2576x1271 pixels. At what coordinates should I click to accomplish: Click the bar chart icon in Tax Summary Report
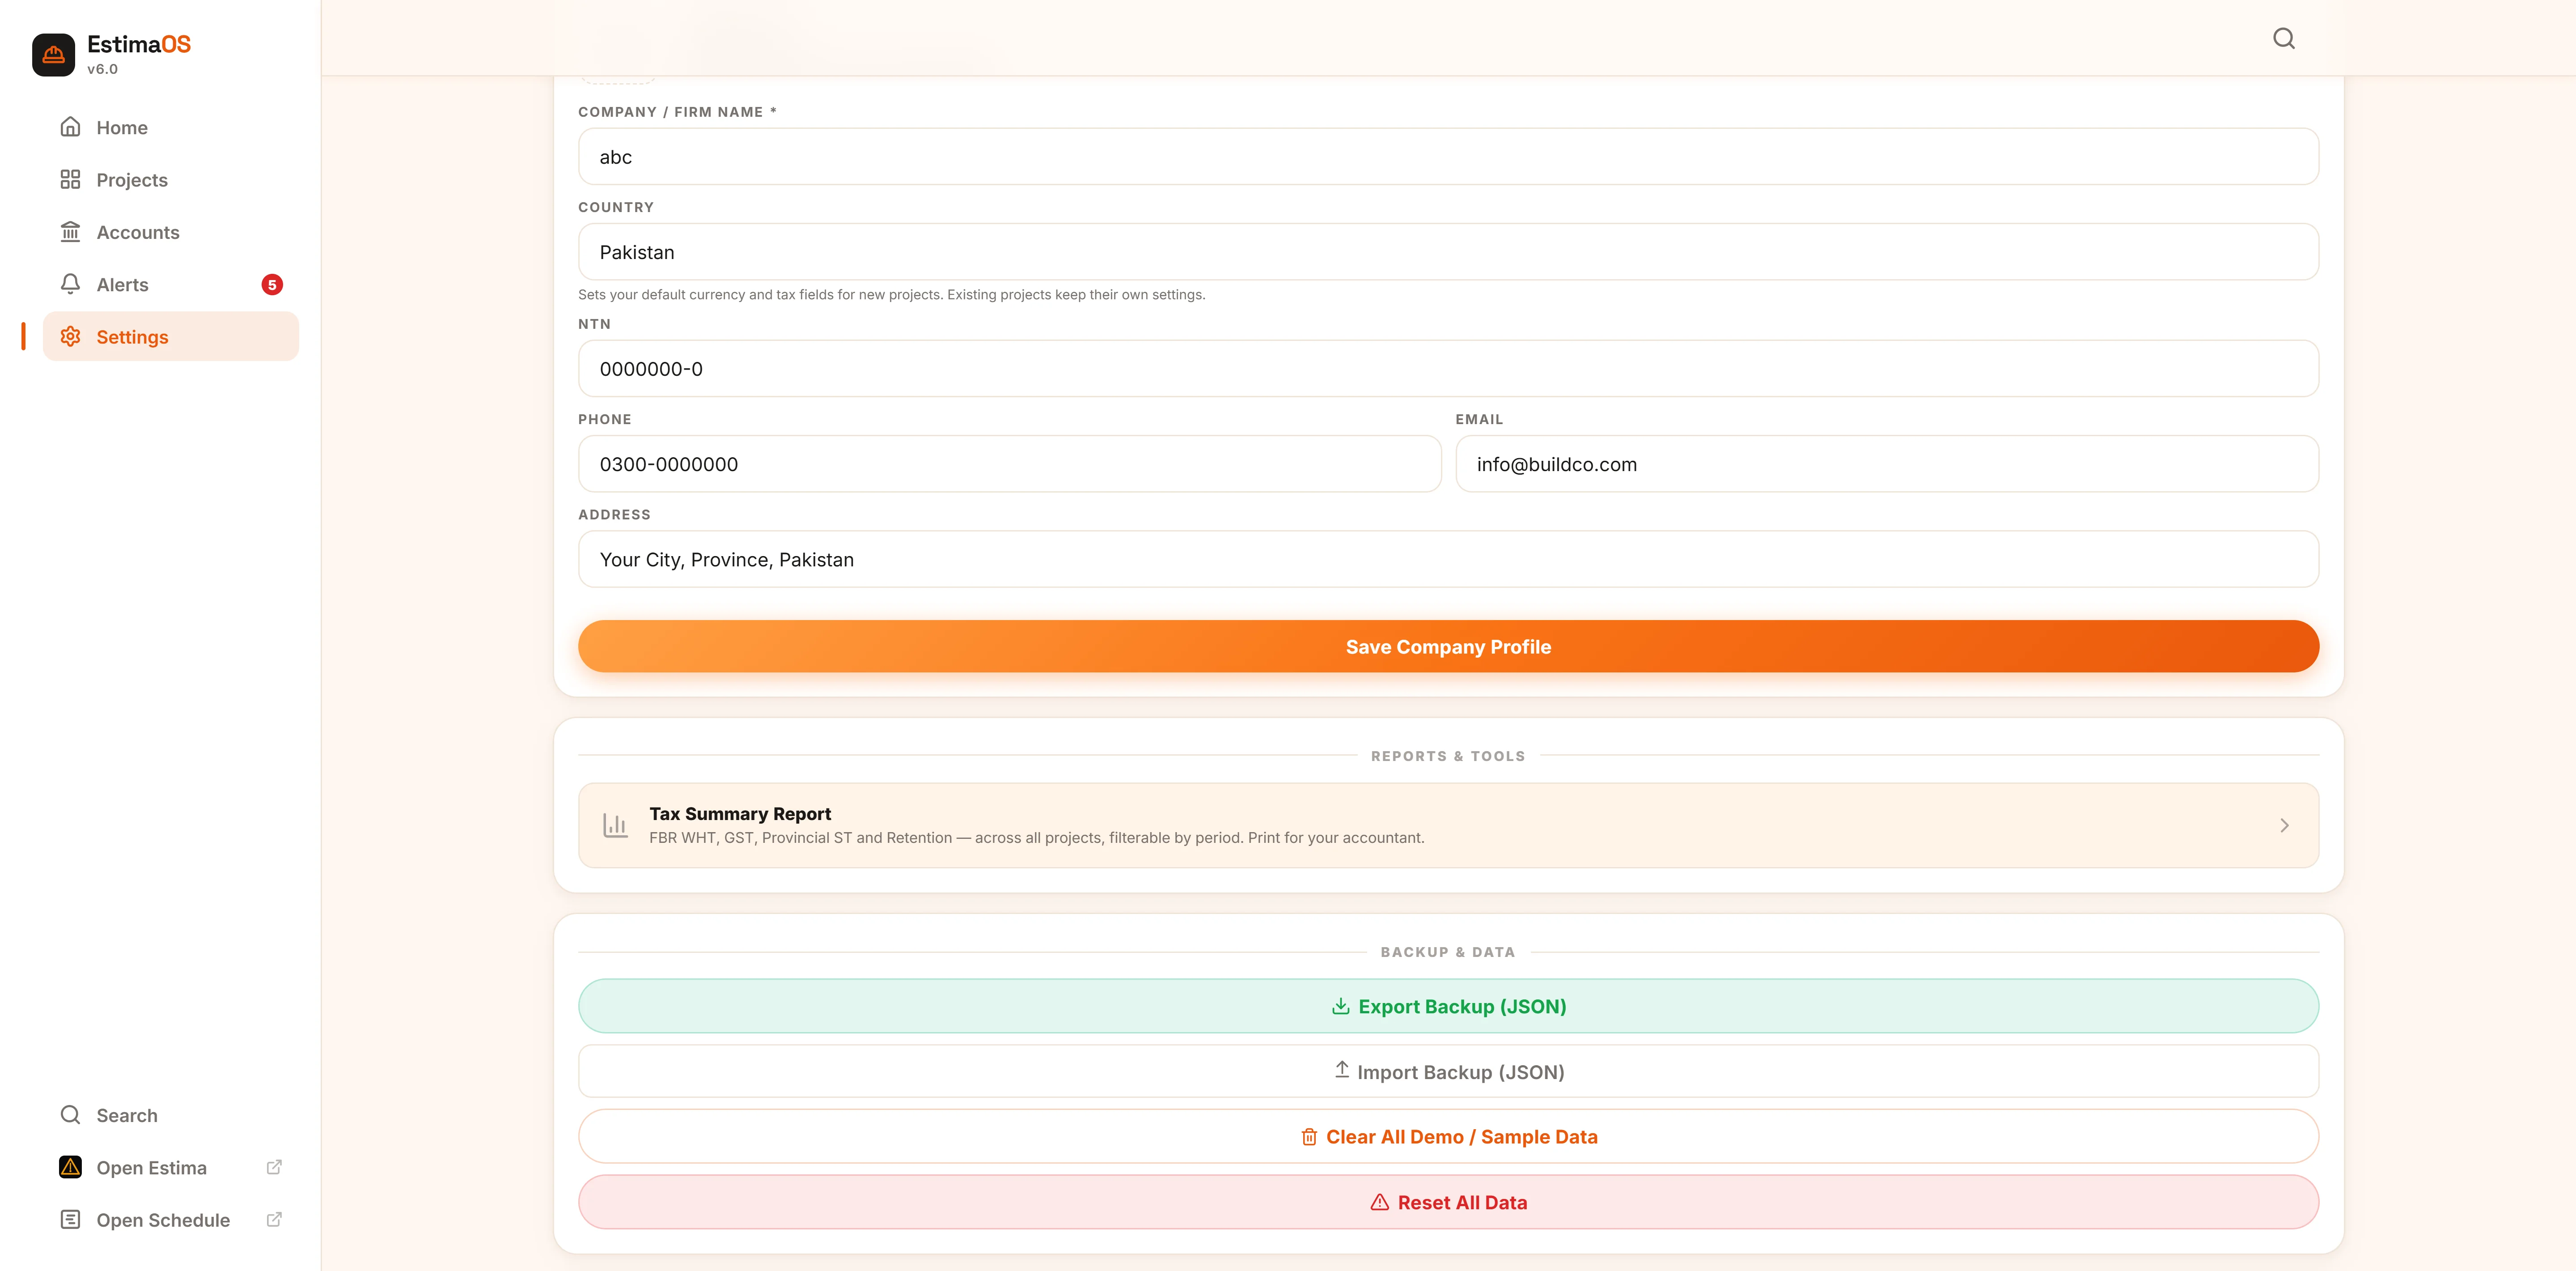click(615, 825)
